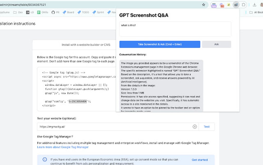
Task: Click the purple Zoom extension icon
Action: coord(214,5)
